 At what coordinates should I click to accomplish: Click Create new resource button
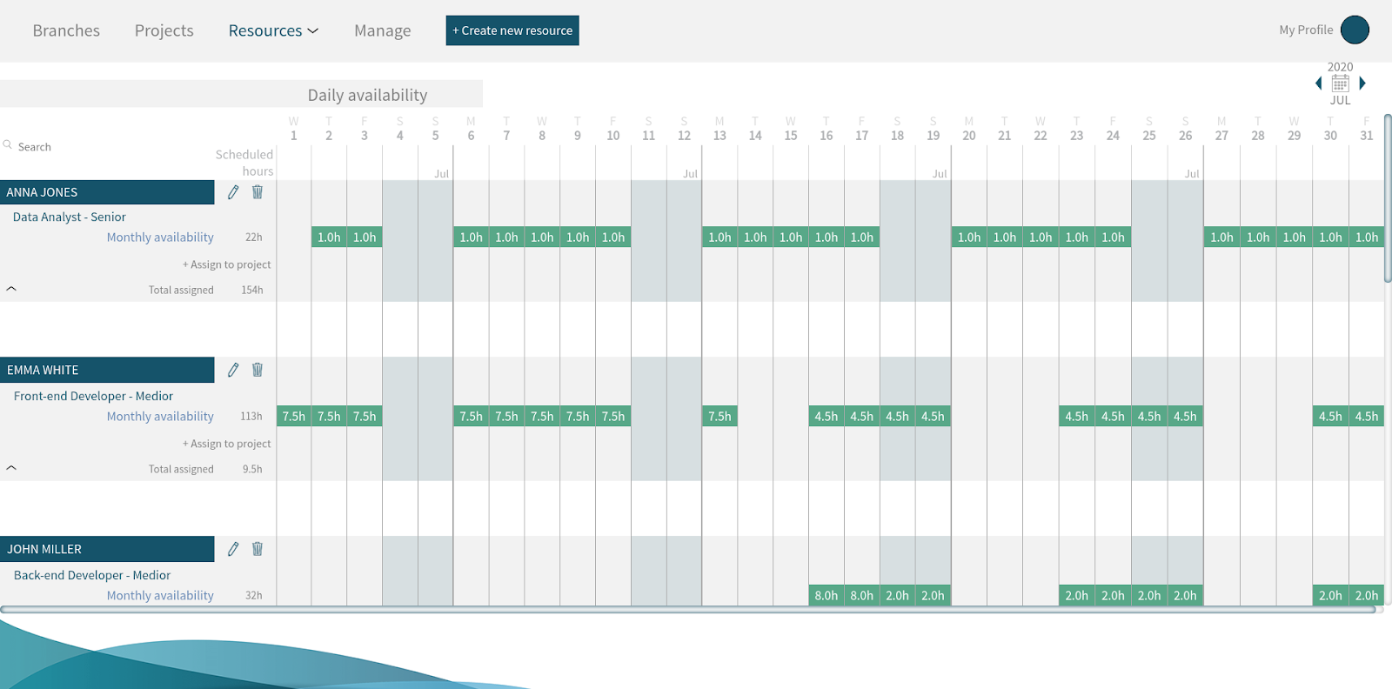[x=512, y=30]
